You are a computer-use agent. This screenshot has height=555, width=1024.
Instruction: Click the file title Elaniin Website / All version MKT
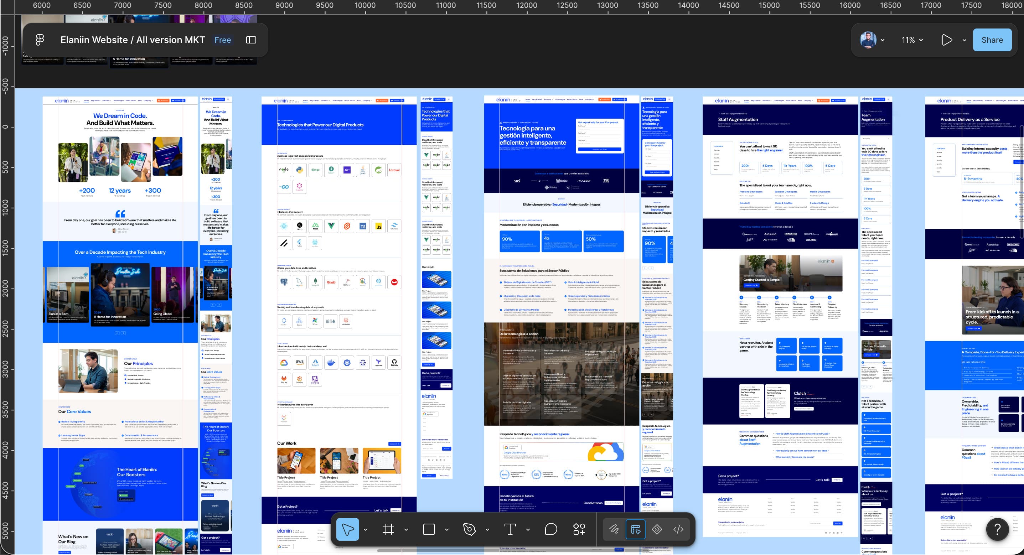[133, 40]
